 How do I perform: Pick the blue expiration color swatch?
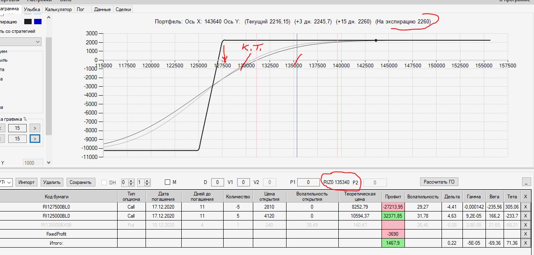click(38, 22)
